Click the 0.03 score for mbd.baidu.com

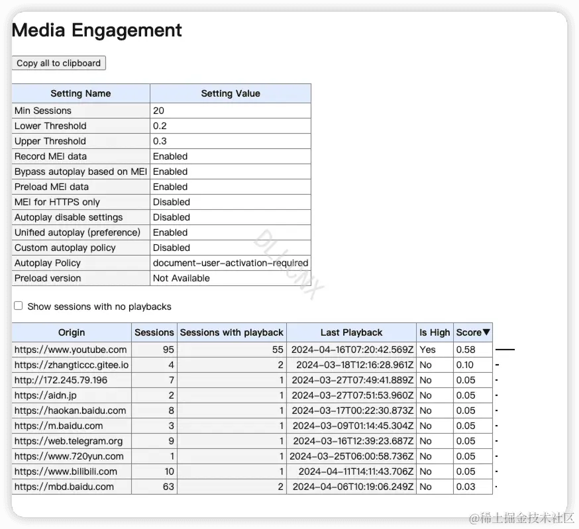(466, 487)
